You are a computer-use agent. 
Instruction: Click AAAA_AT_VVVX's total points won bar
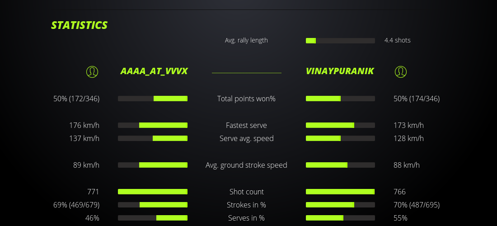(x=153, y=99)
